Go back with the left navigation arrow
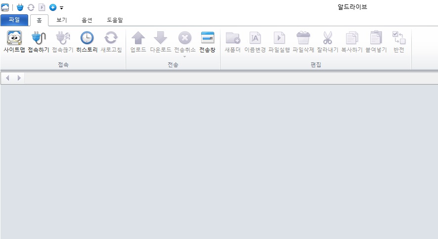The width and height of the screenshot is (438, 239). pos(7,78)
